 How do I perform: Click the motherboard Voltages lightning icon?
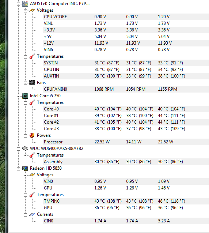point(32,10)
